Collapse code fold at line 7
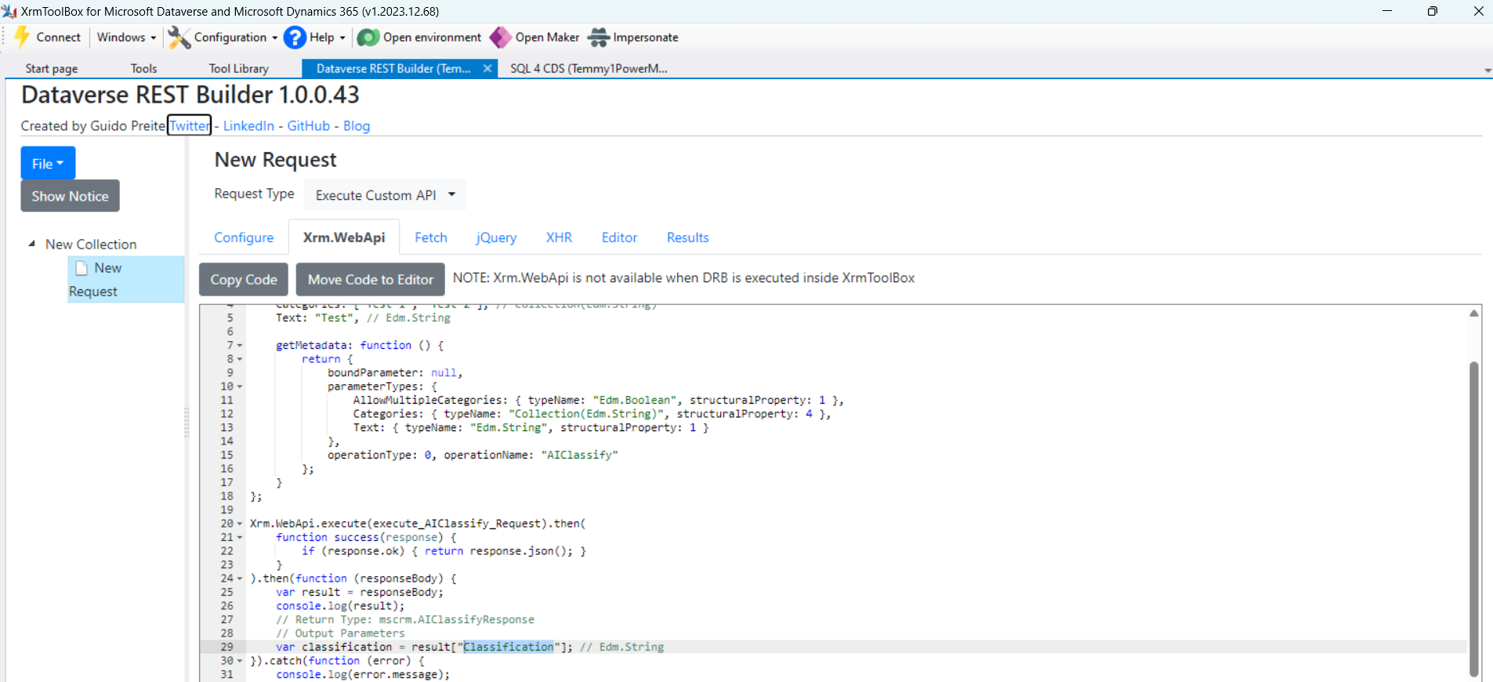This screenshot has width=1493, height=682. coord(240,346)
